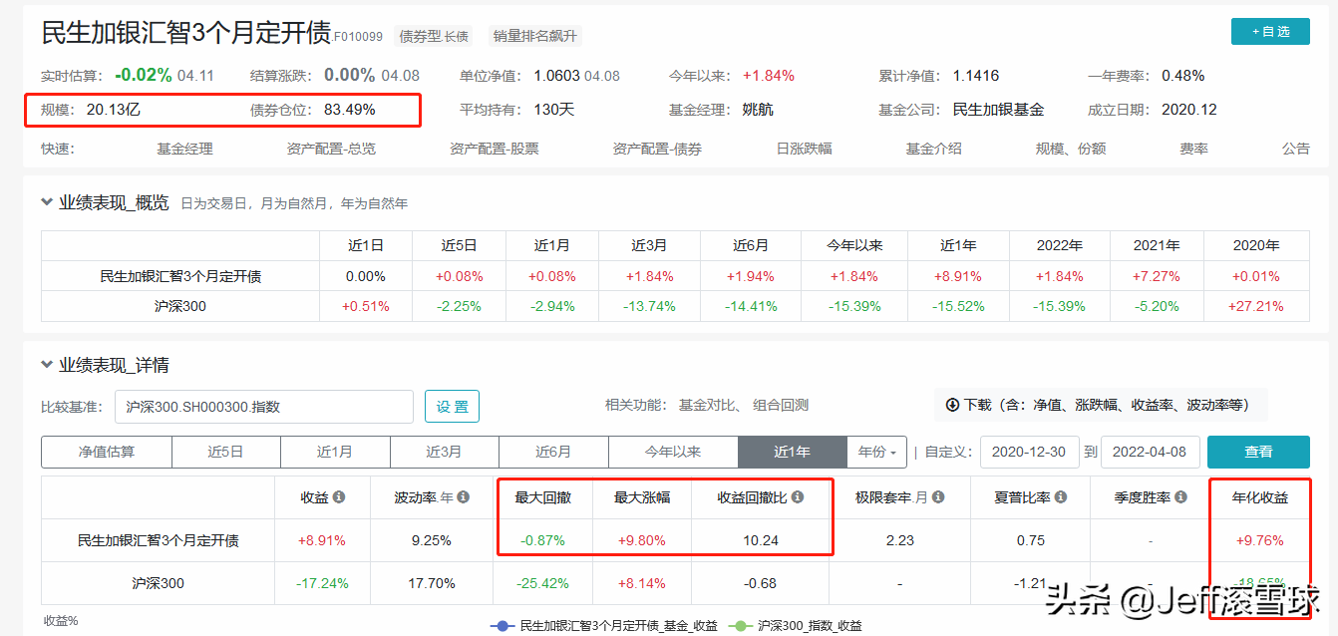1338x636 pixels.
Task: Click the 债券仓位 value 83.49%
Action: pos(350,110)
